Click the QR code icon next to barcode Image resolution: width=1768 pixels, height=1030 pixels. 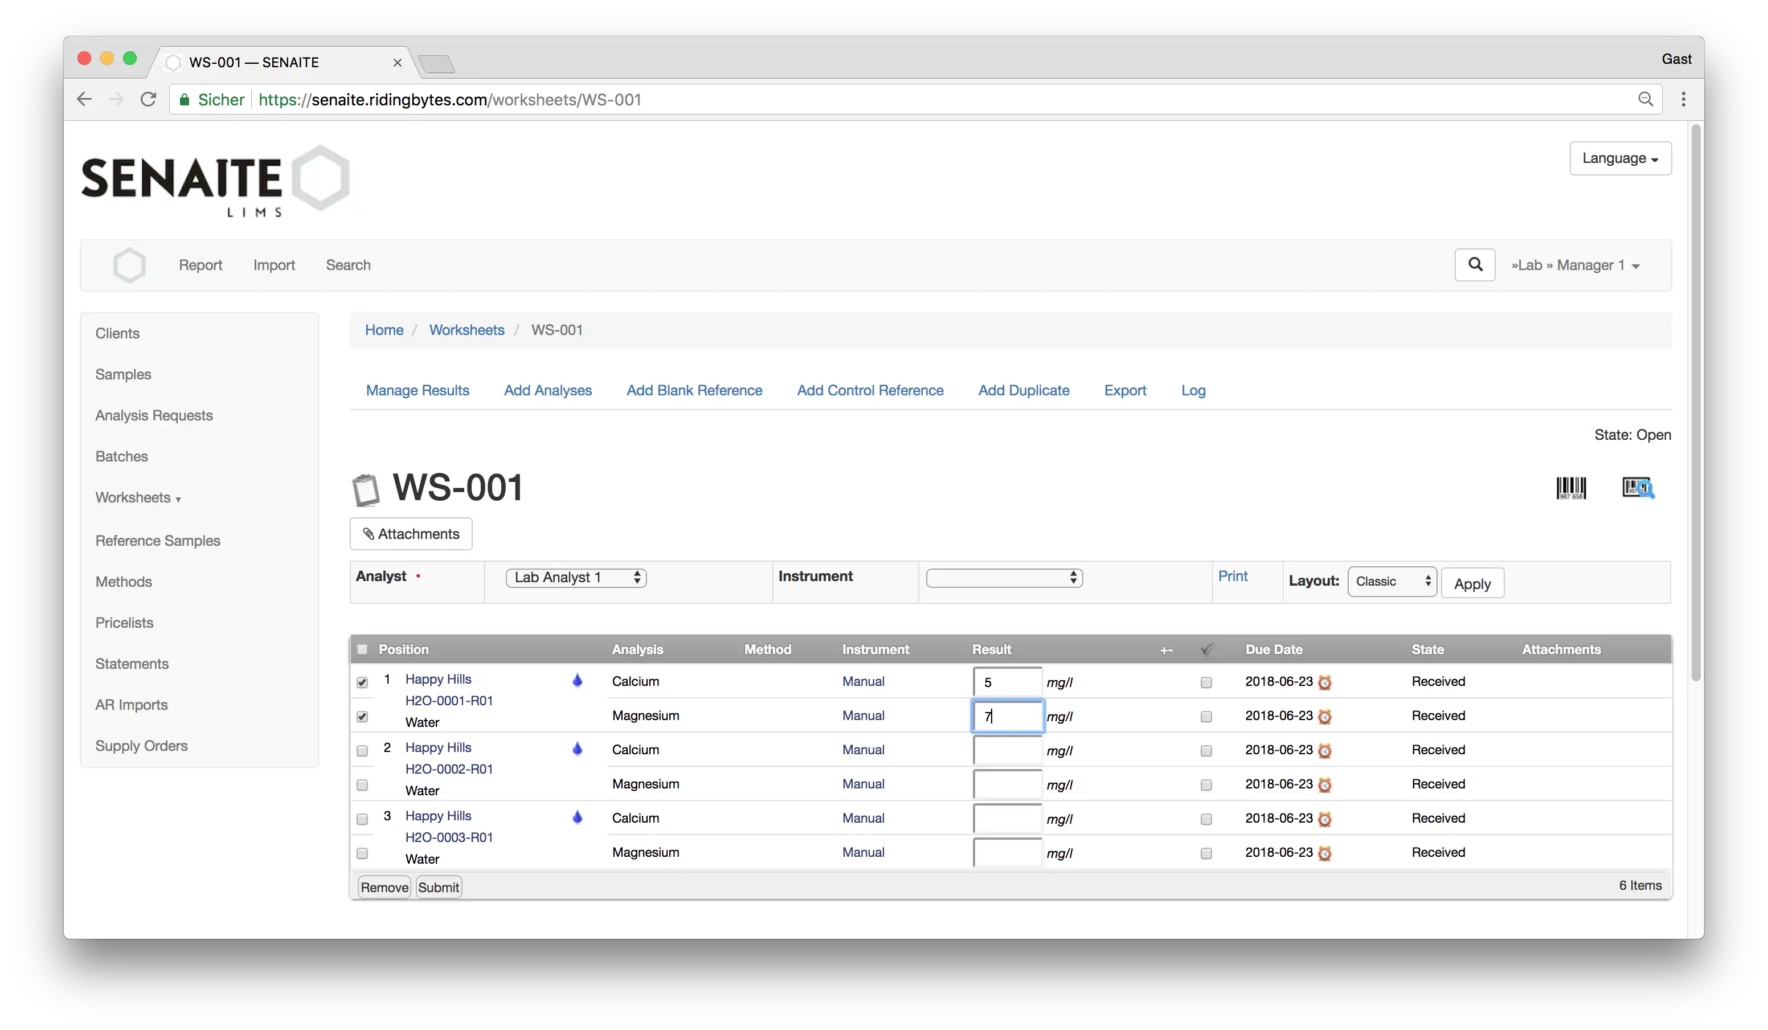(x=1638, y=487)
